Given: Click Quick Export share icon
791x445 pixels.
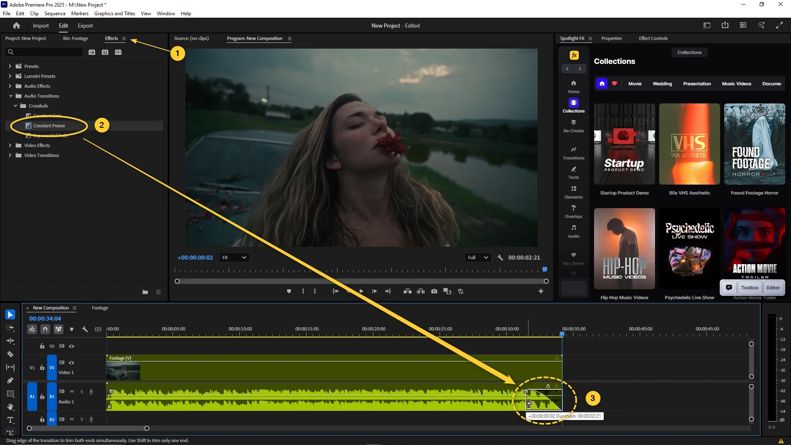Looking at the screenshot, I should pos(725,26).
